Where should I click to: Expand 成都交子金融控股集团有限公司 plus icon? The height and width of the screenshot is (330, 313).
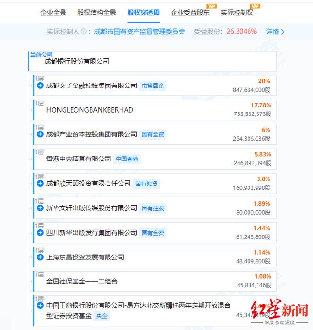[x=40, y=85]
